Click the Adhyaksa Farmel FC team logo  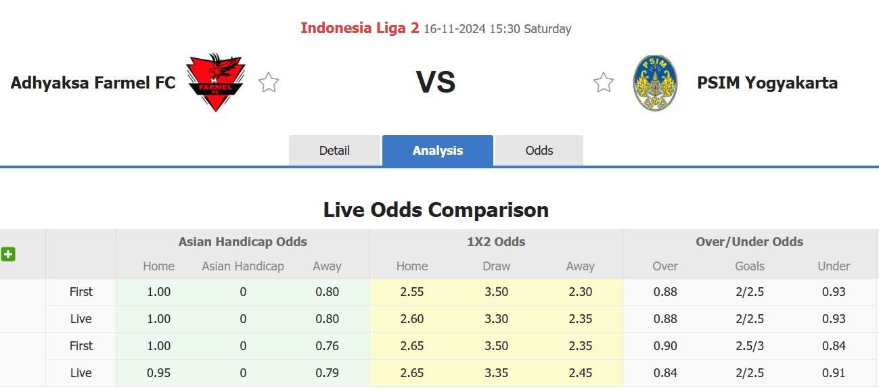point(216,82)
